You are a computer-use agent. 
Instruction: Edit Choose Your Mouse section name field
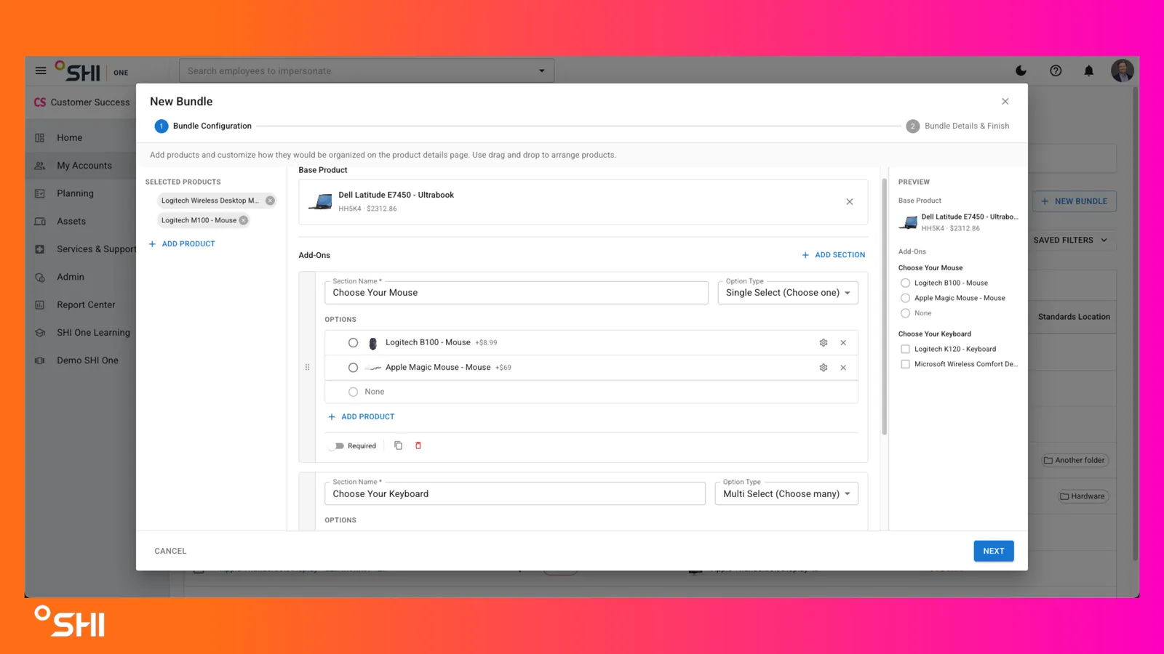517,293
